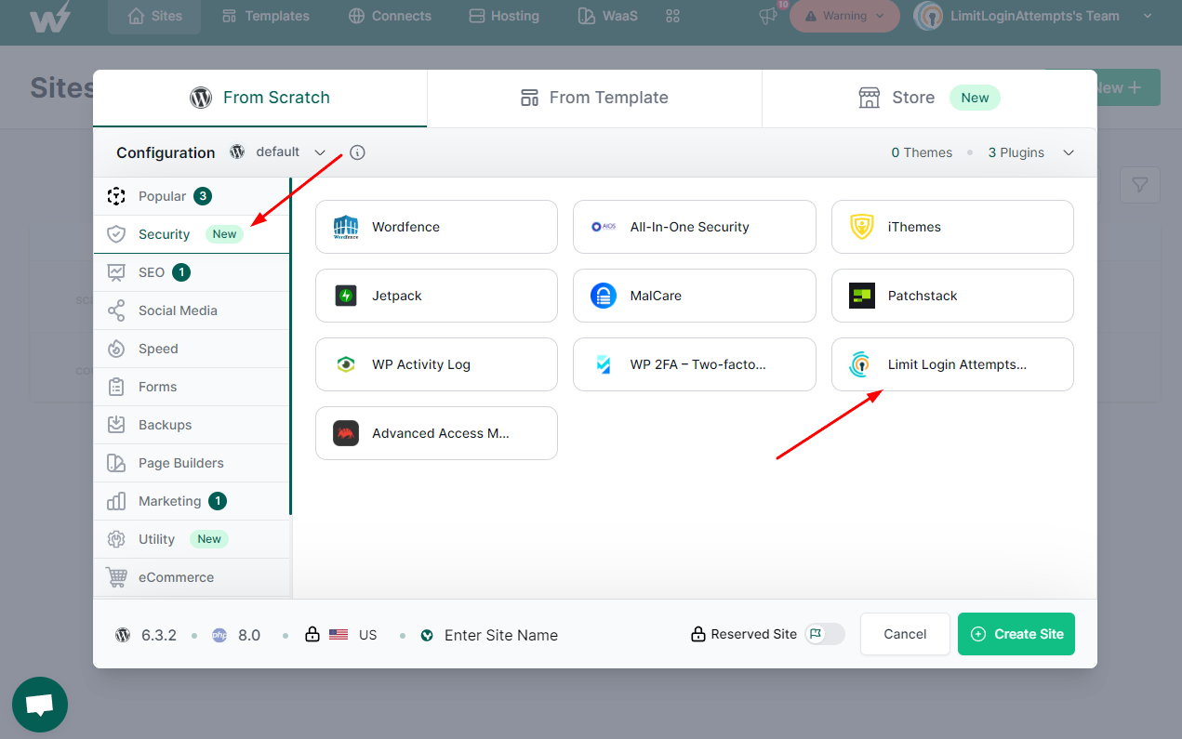The width and height of the screenshot is (1182, 739).
Task: Open the Popular category
Action: coord(192,196)
